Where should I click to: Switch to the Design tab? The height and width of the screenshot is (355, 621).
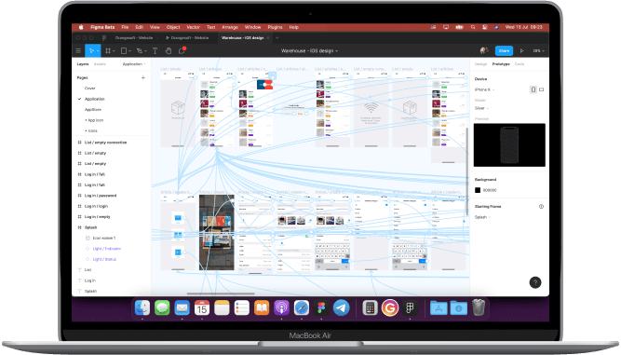point(480,63)
